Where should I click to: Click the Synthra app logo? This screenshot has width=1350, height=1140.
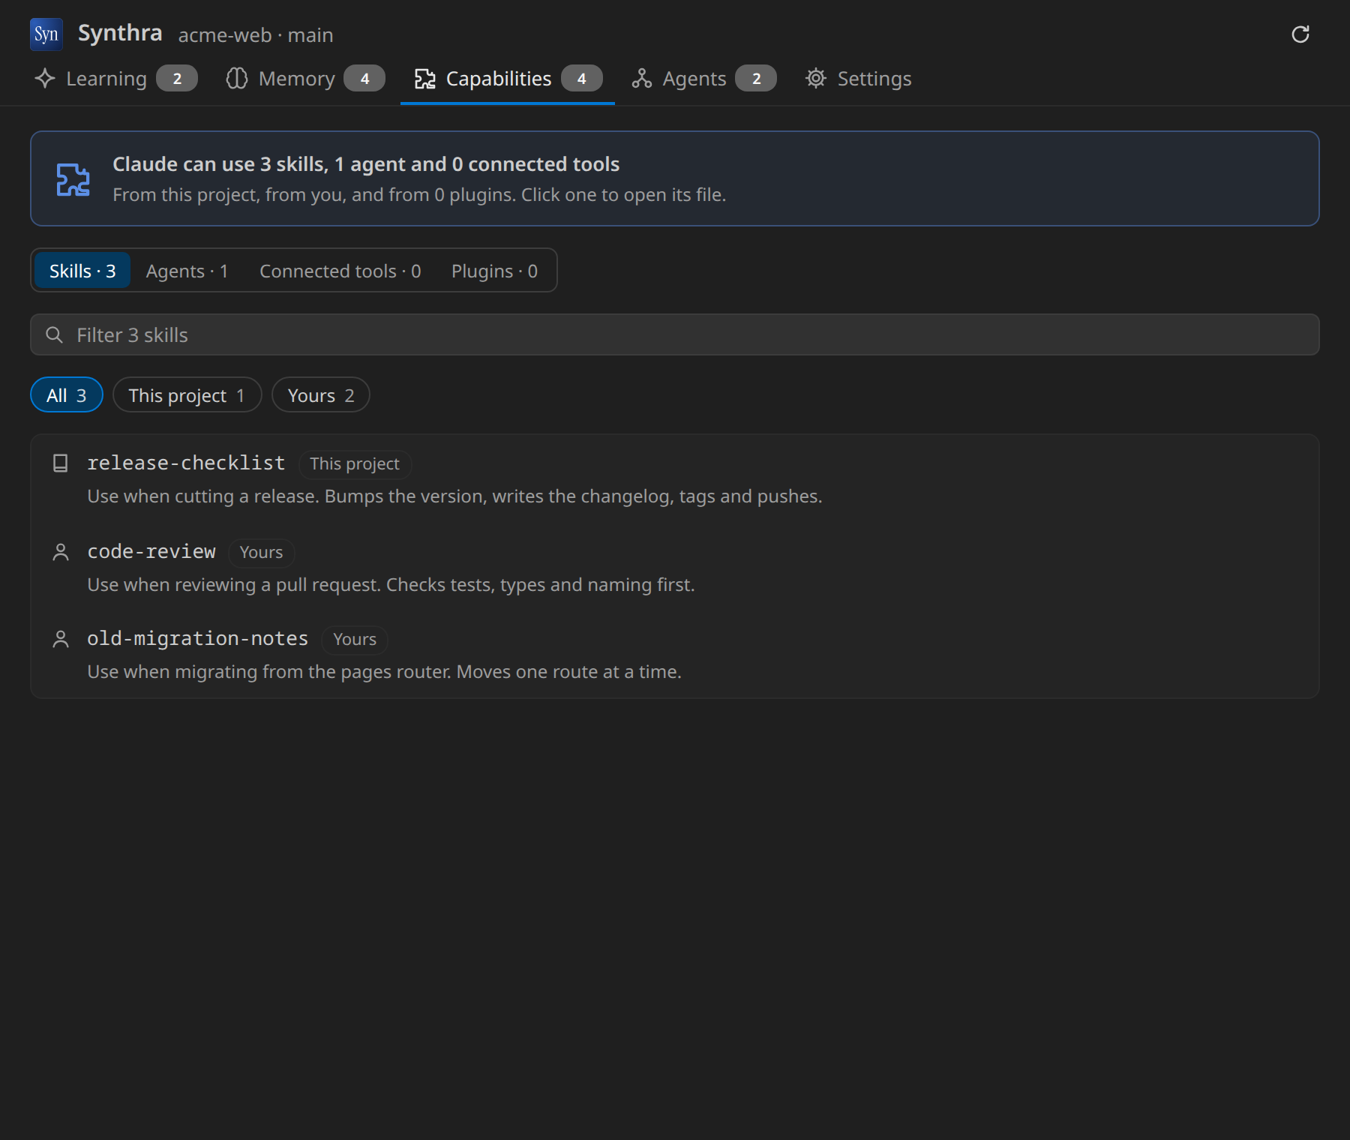click(46, 34)
